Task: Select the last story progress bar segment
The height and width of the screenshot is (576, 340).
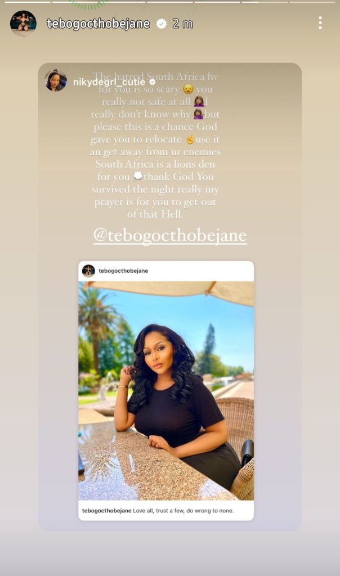Action: [x=312, y=2]
